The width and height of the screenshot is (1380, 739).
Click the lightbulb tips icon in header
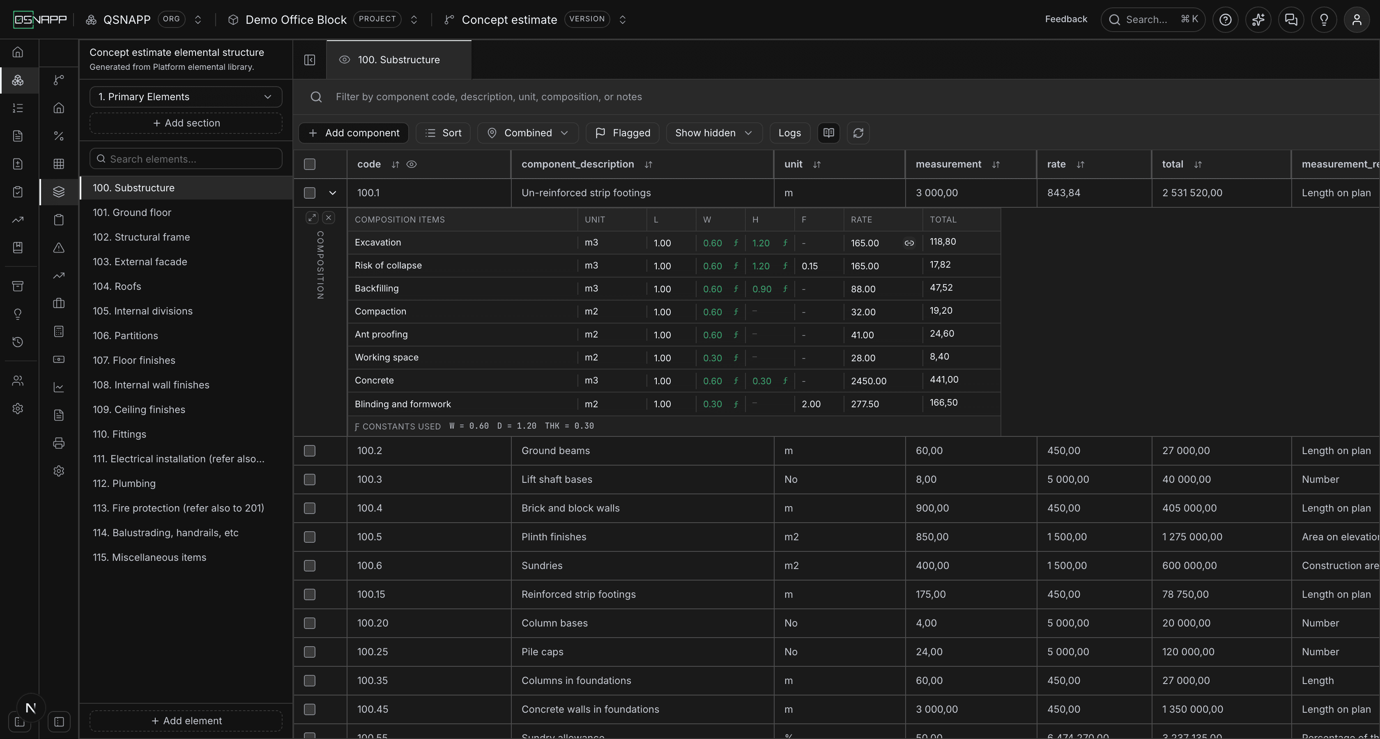click(x=1324, y=20)
